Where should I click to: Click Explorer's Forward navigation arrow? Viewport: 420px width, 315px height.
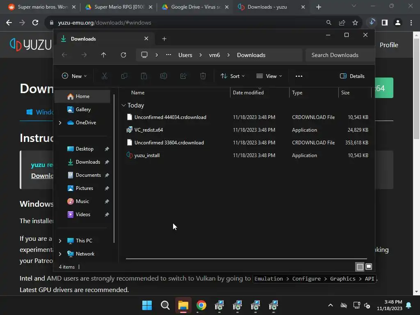click(x=84, y=55)
